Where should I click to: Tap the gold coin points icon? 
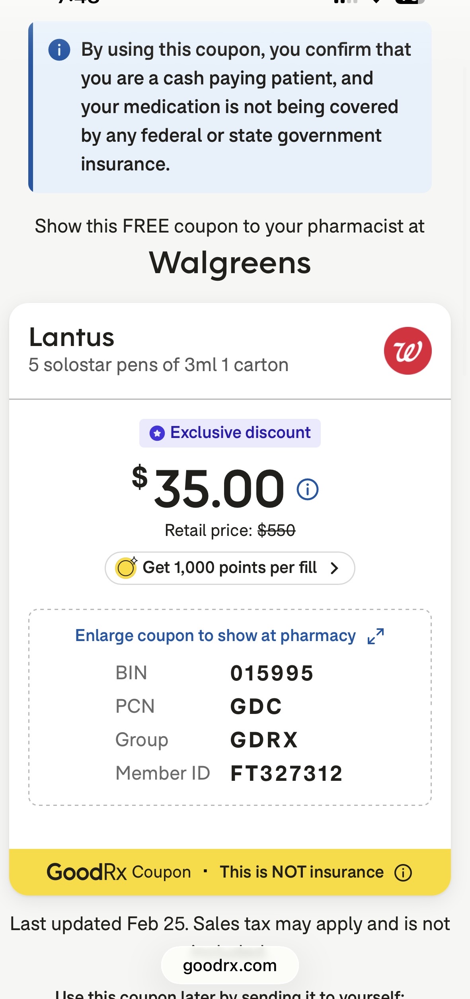pyautogui.click(x=126, y=567)
